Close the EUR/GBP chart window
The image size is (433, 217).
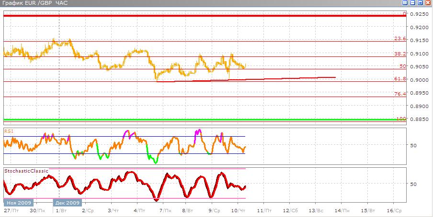pos(428,3)
